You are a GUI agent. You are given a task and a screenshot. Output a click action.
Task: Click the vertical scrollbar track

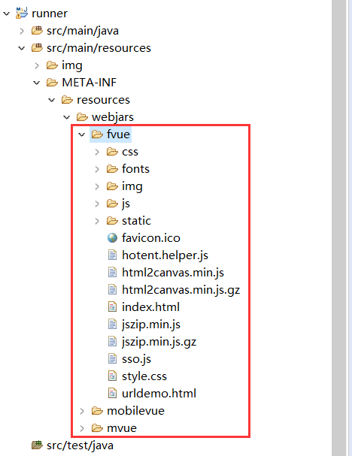coord(338,228)
